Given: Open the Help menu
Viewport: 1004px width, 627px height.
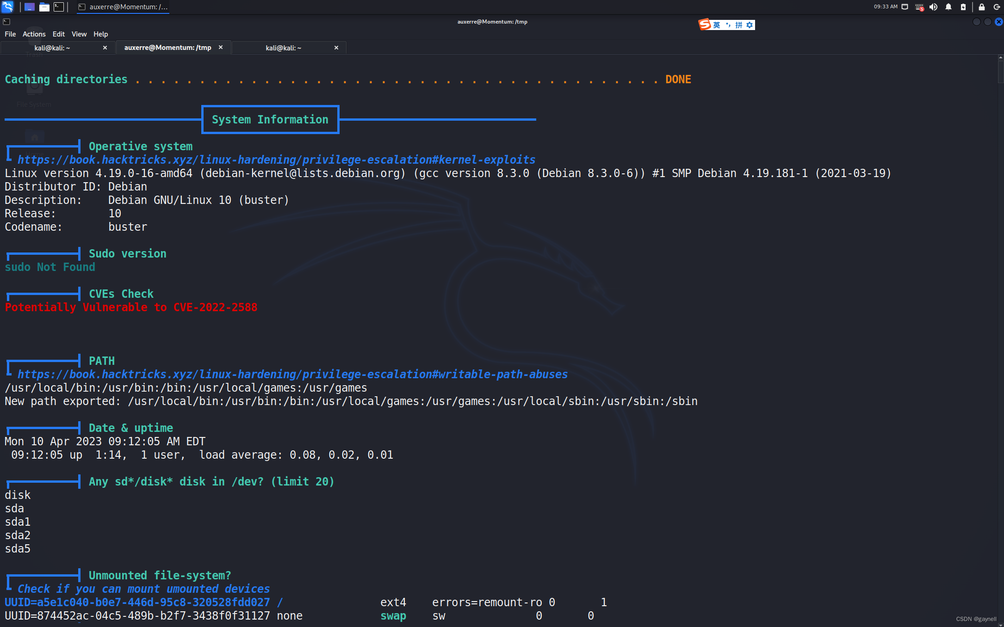Looking at the screenshot, I should pos(100,34).
